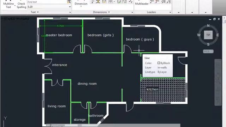
Task: Click W on the ViewCube compass
Action: 199,35
